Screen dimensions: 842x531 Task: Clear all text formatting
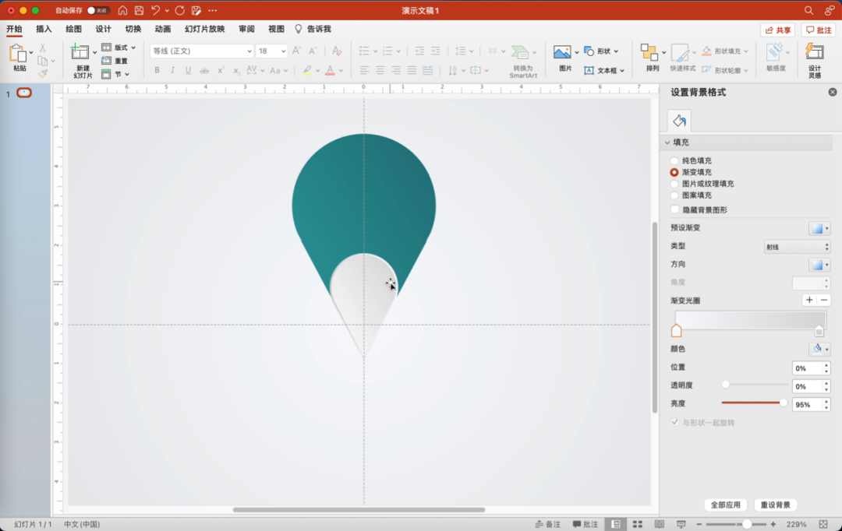337,51
